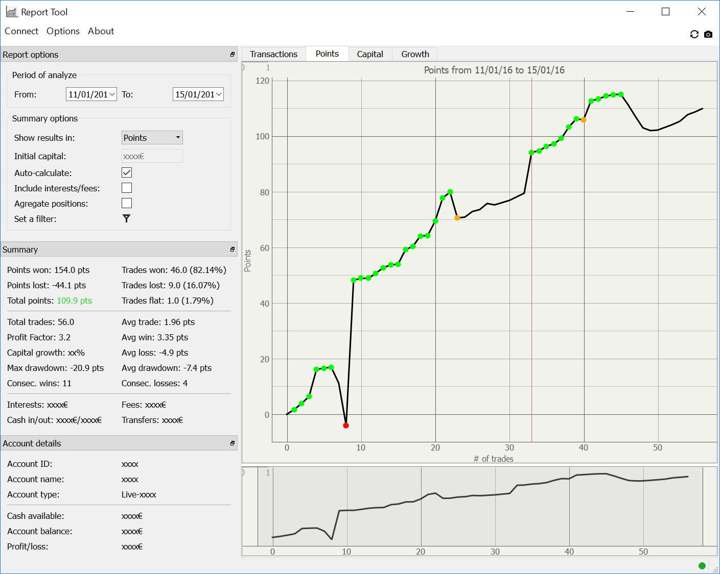Open the To date dropdown

coord(219,94)
